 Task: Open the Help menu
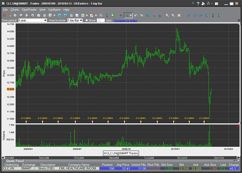pos(66,10)
